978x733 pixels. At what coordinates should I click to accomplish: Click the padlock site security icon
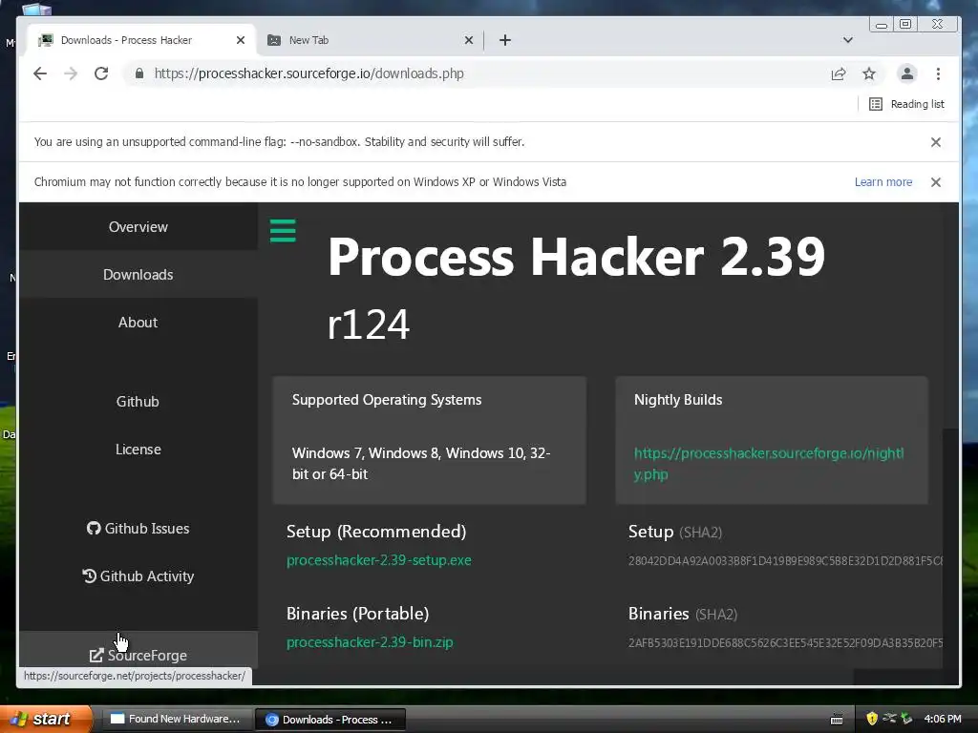pos(139,73)
